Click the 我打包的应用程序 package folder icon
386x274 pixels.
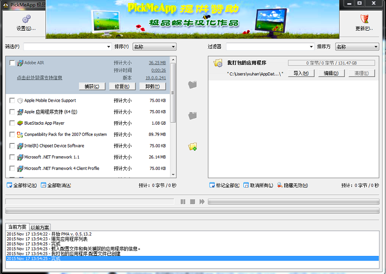tap(218, 63)
